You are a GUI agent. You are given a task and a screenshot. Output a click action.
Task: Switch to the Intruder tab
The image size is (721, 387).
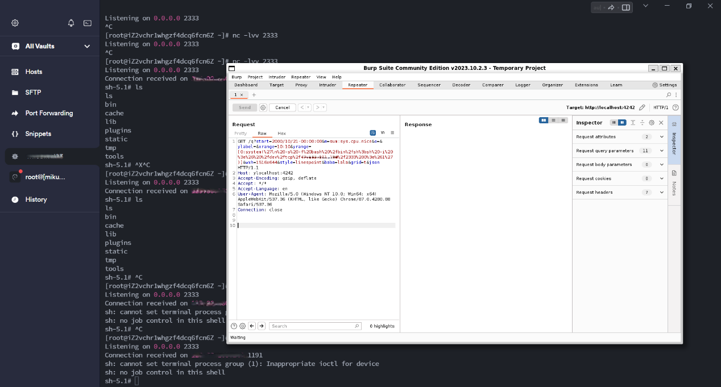tap(327, 85)
